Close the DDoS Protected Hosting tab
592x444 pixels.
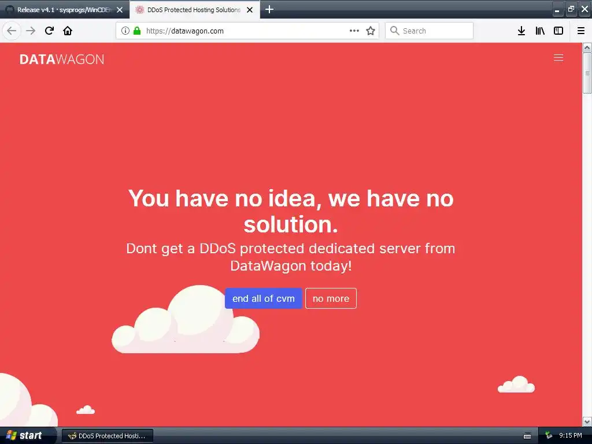[x=250, y=10]
